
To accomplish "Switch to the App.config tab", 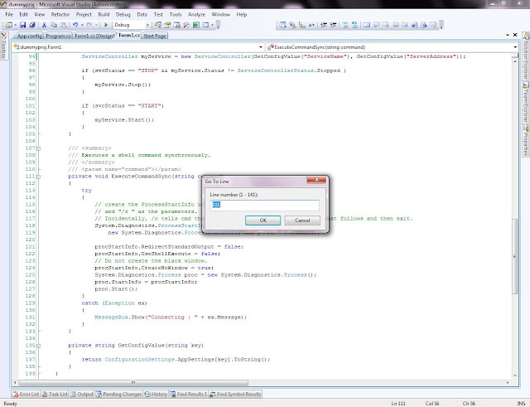I will (x=29, y=36).
